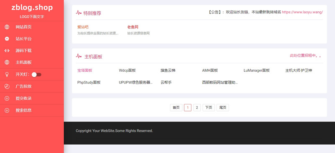The width and height of the screenshot is (335, 153).
Task: Click the zblog.shop logo text
Action: [32, 8]
